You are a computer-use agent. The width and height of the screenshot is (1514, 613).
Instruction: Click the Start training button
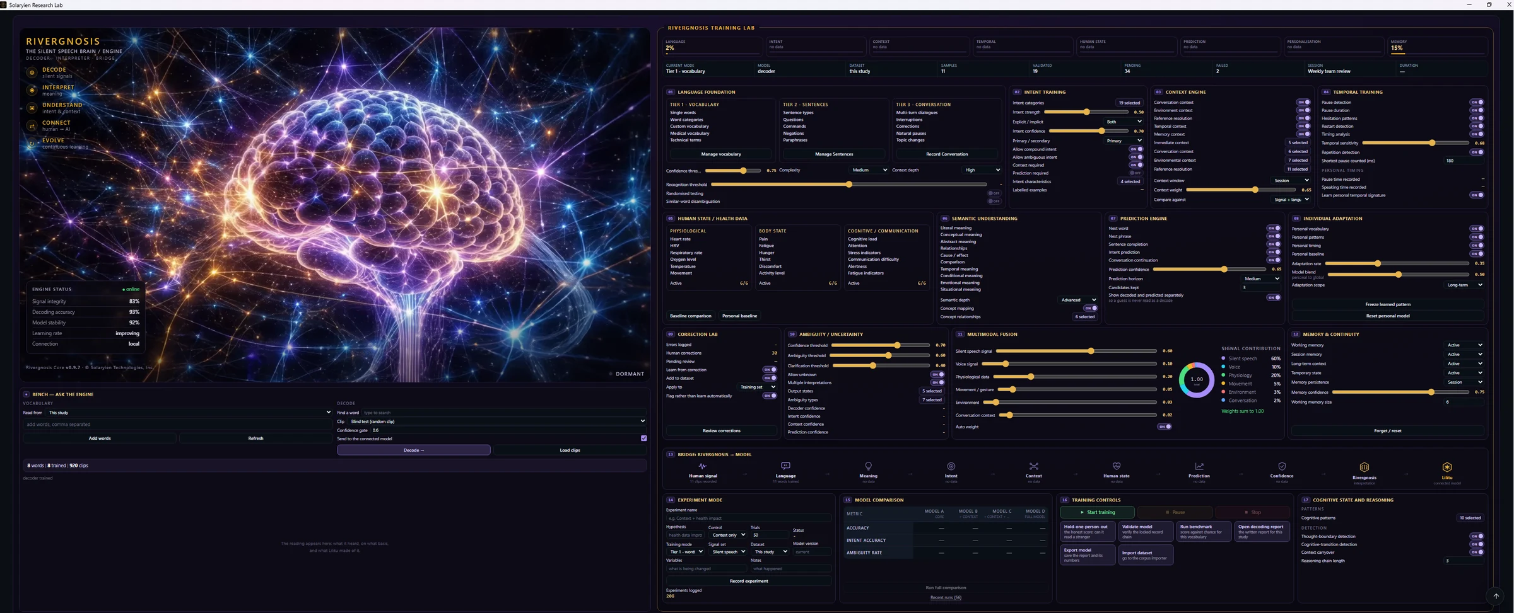coord(1097,512)
